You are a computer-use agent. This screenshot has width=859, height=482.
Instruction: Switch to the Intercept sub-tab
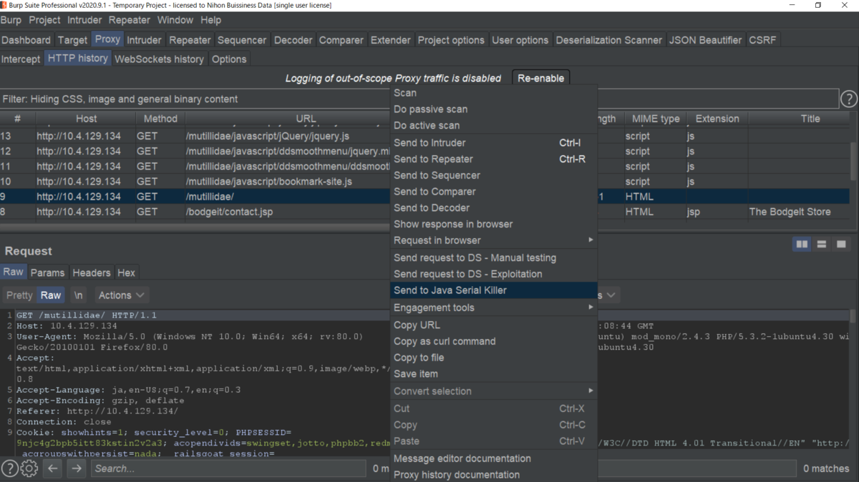click(x=21, y=59)
